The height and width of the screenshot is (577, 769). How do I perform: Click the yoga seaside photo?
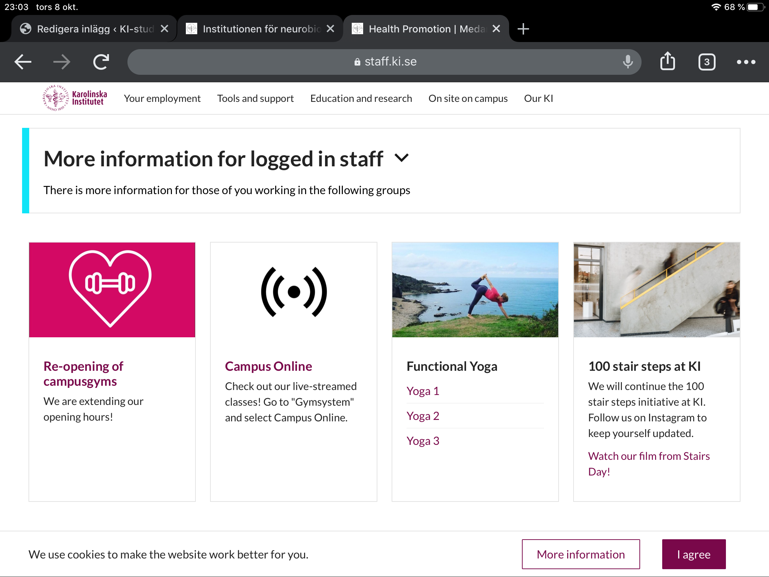coord(475,290)
